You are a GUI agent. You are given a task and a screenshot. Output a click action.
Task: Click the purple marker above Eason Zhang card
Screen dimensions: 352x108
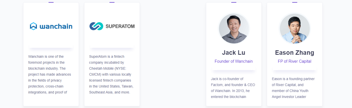click(x=295, y=2)
